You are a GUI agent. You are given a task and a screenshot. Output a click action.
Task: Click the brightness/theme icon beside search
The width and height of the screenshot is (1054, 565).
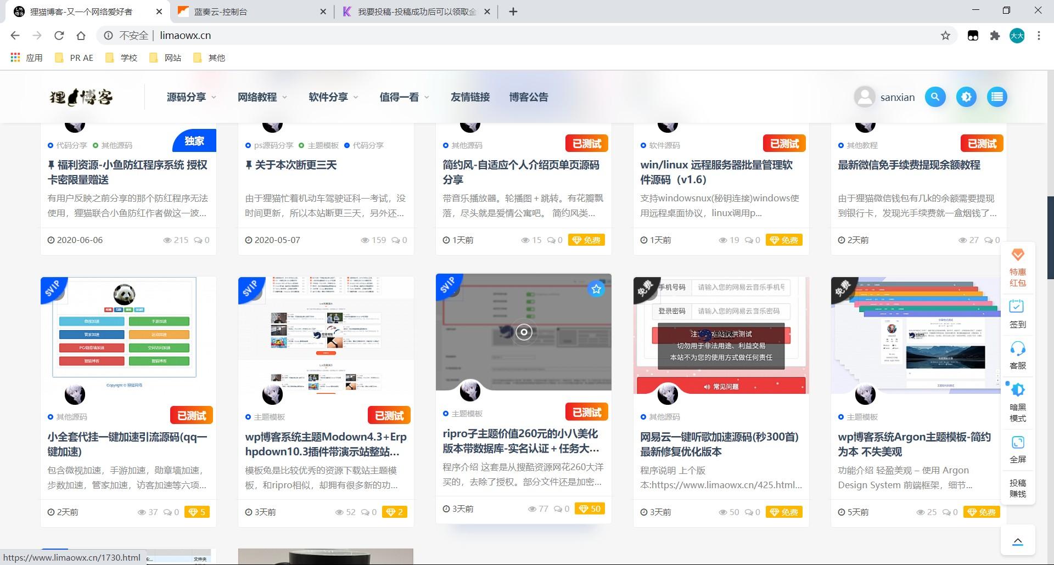pyautogui.click(x=966, y=97)
